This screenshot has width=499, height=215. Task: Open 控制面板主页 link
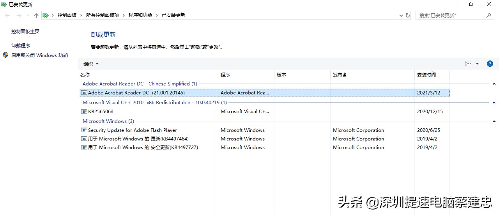coord(25,31)
